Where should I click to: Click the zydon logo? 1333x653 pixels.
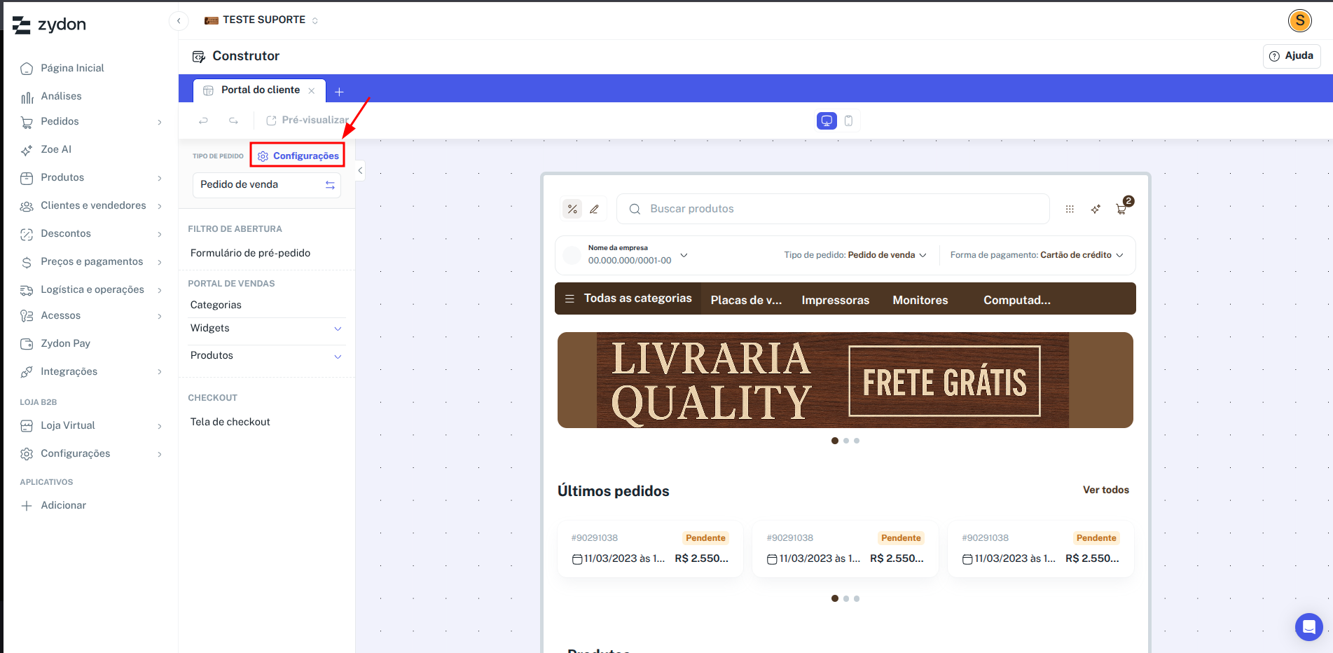coord(49,25)
